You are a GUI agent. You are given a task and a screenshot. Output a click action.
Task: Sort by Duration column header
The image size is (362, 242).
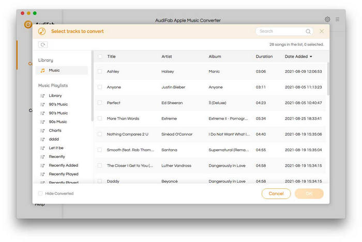click(264, 56)
